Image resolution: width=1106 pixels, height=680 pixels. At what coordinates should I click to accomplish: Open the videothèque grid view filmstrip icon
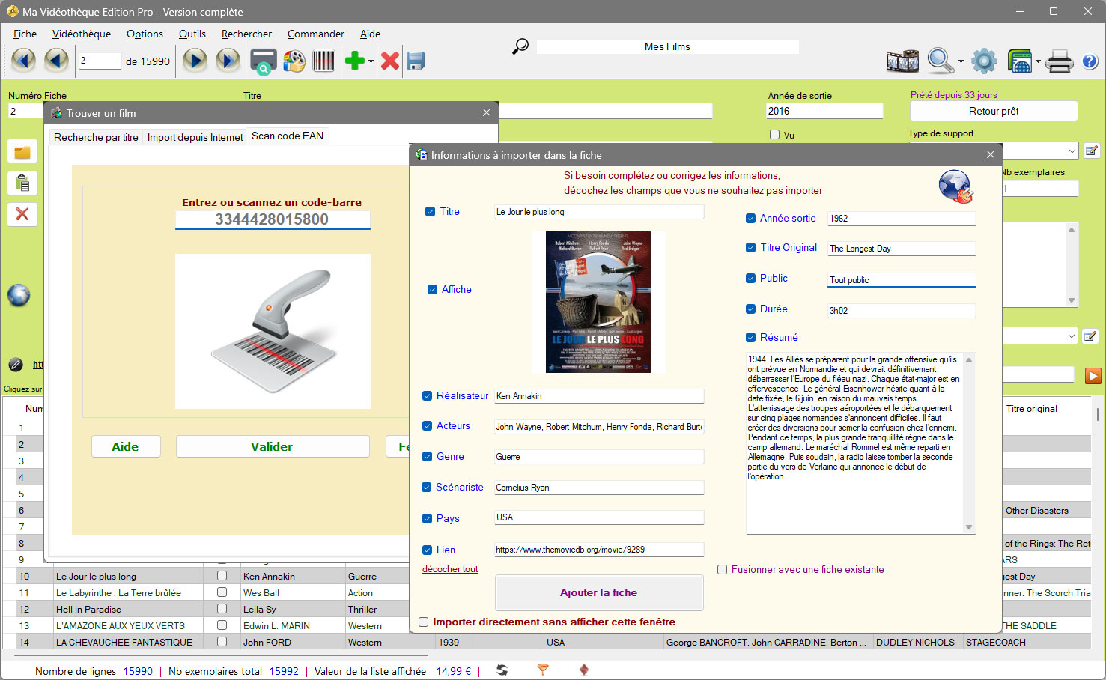click(902, 61)
